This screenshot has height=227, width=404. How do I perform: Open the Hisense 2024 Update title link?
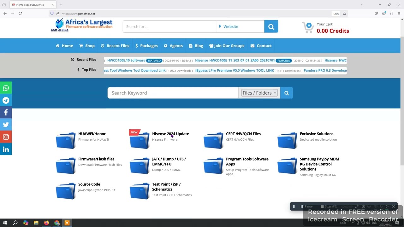[x=170, y=134]
